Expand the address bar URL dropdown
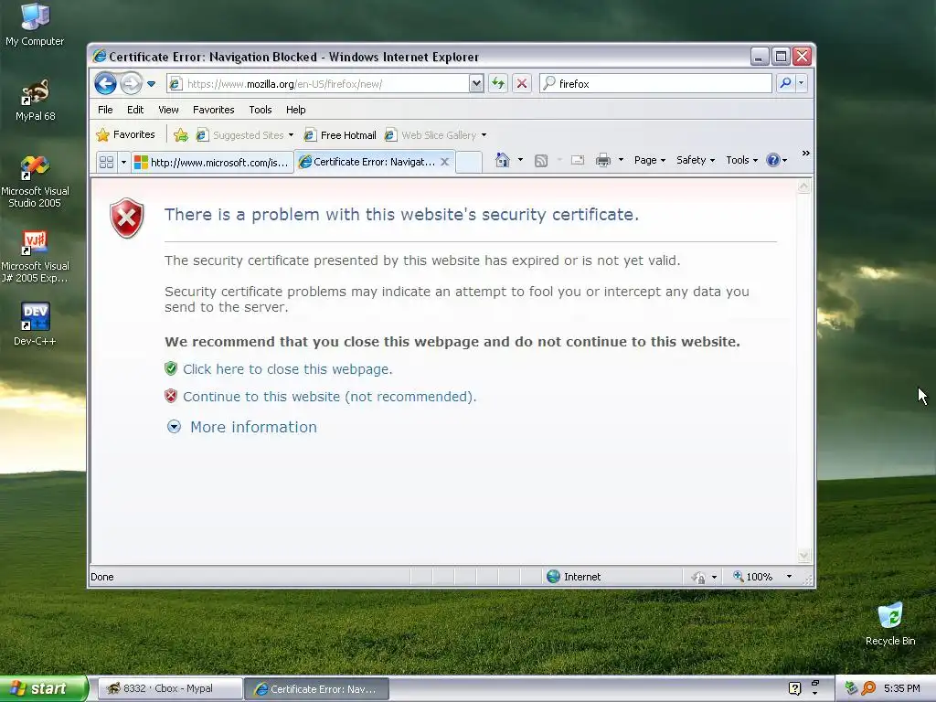This screenshot has height=702, width=936. point(476,83)
